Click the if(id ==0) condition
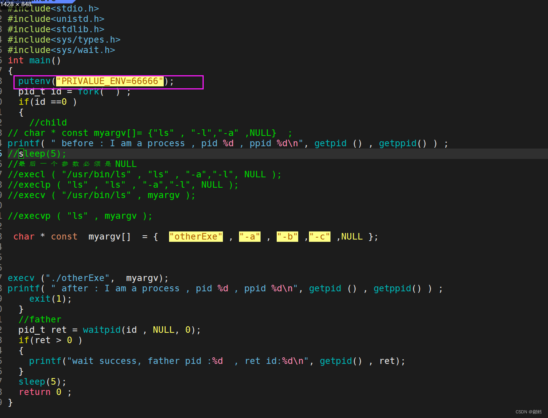 click(x=48, y=102)
